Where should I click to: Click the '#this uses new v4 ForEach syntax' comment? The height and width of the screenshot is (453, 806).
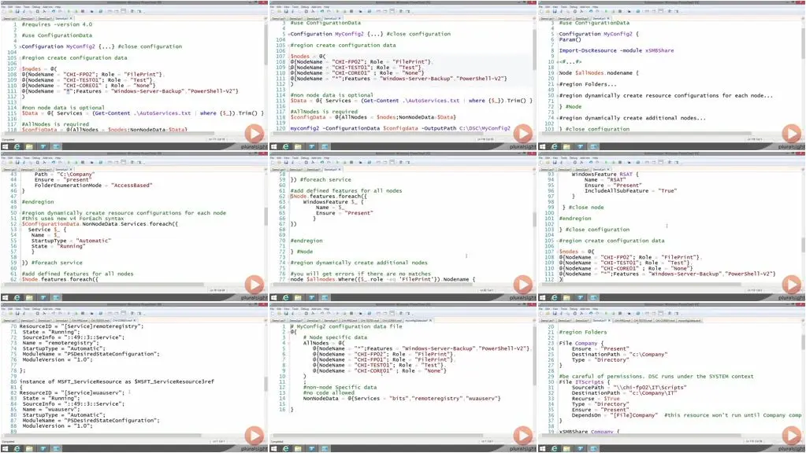tap(72, 218)
